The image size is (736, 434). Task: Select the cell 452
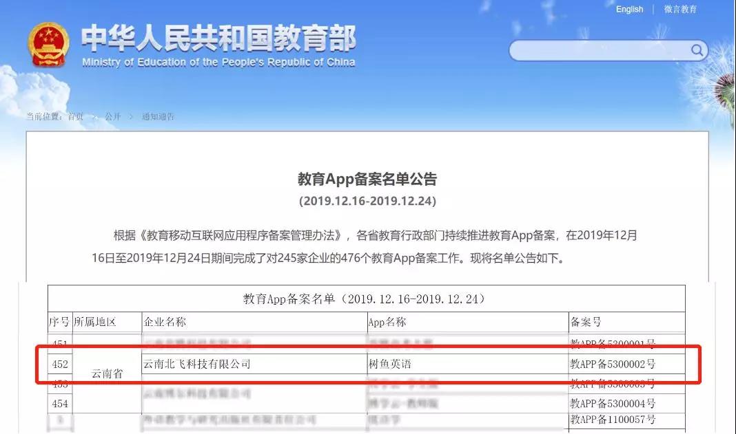[60, 364]
